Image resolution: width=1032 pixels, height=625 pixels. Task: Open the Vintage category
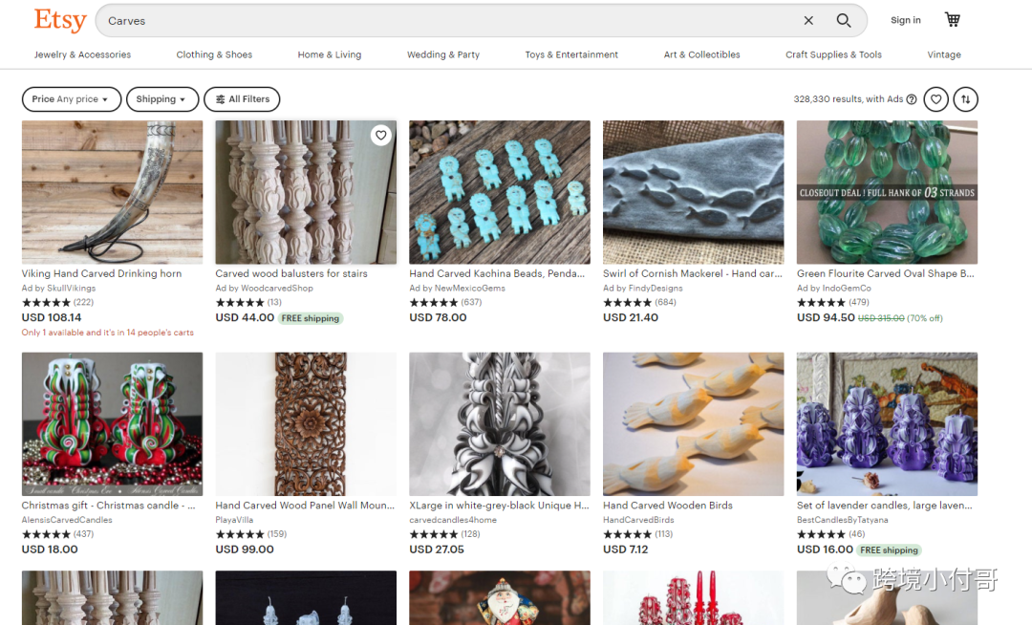pyautogui.click(x=944, y=54)
